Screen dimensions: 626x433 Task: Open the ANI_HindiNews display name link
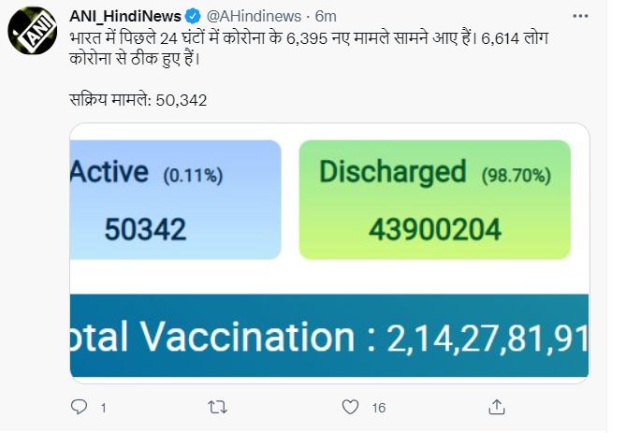125,16
